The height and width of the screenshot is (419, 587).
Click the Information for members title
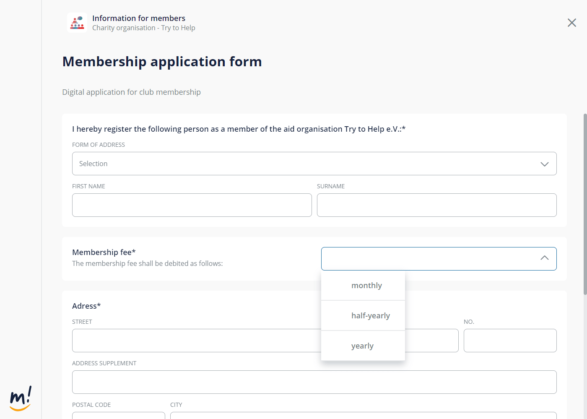(x=139, y=18)
